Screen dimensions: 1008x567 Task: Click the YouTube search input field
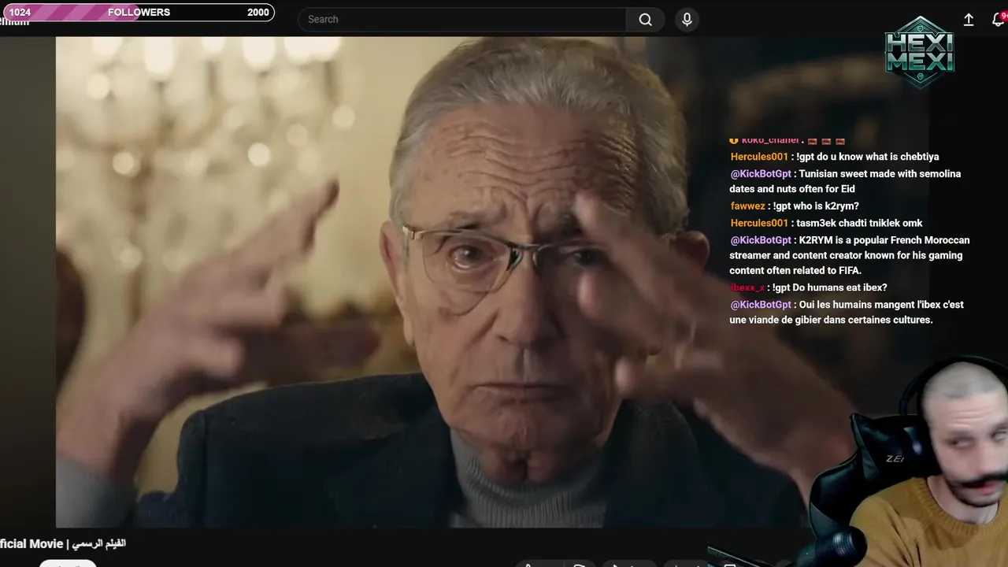[x=462, y=20]
